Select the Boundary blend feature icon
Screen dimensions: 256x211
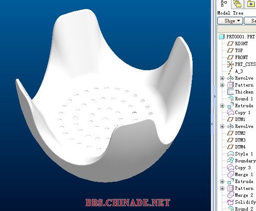(231, 161)
